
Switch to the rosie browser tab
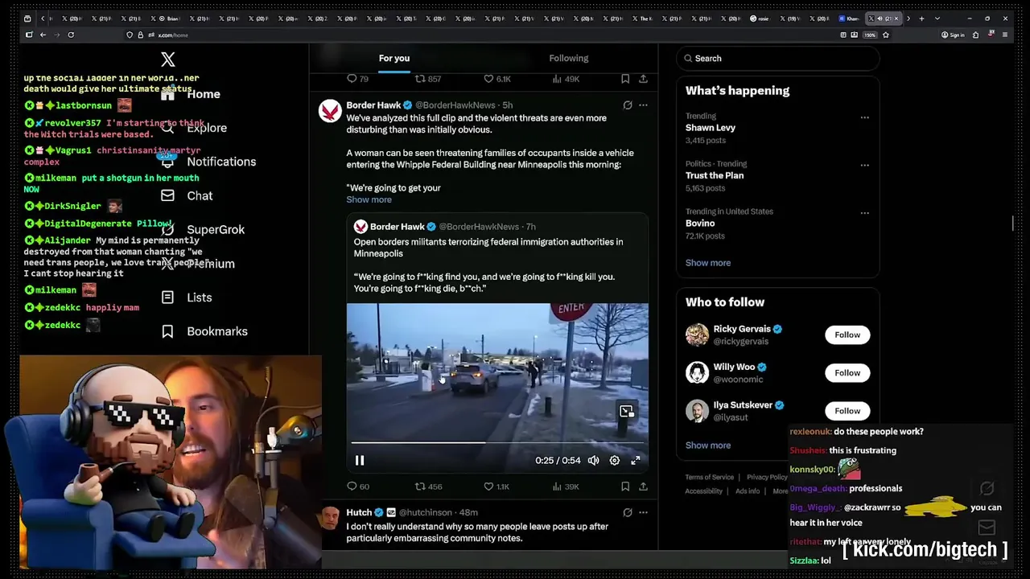tap(762, 18)
